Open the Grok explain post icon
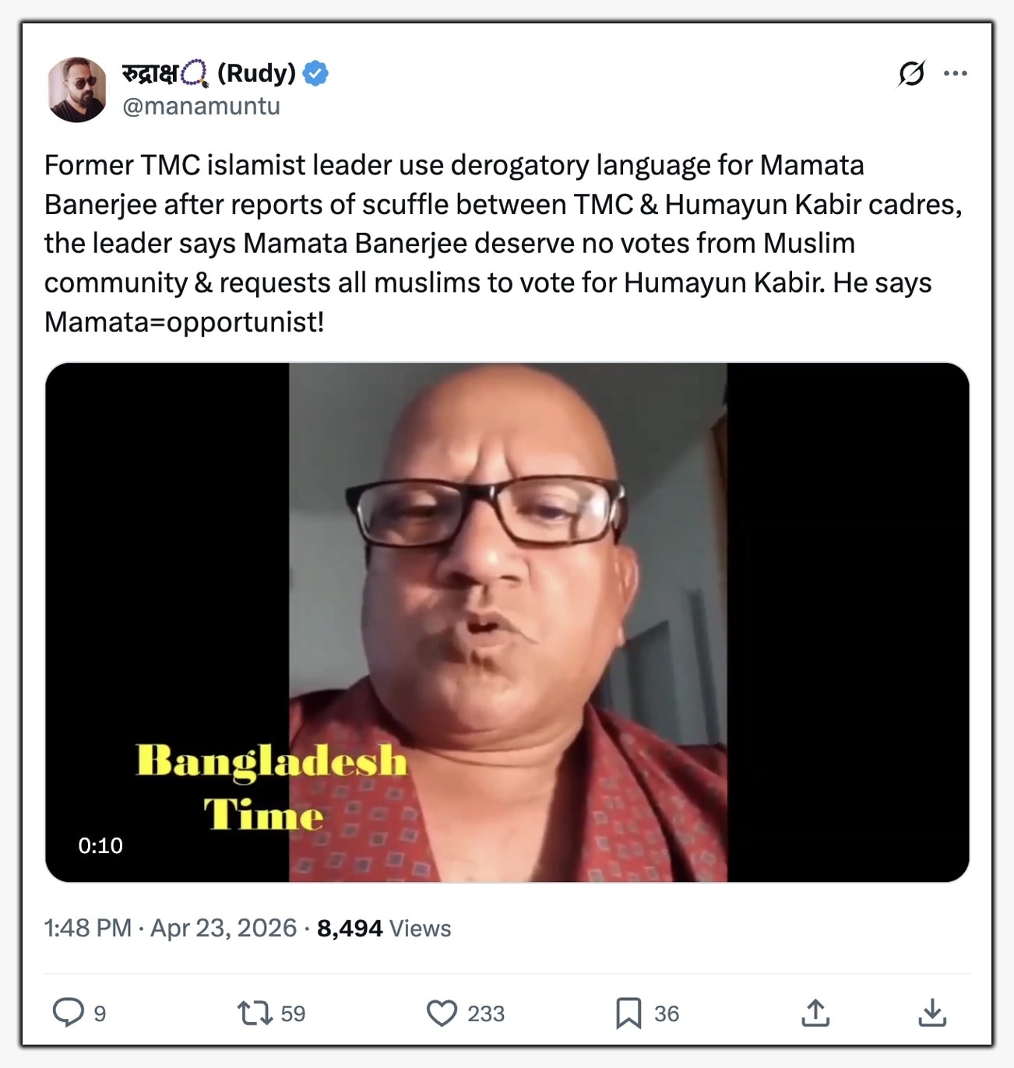The width and height of the screenshot is (1014, 1068). 911,73
